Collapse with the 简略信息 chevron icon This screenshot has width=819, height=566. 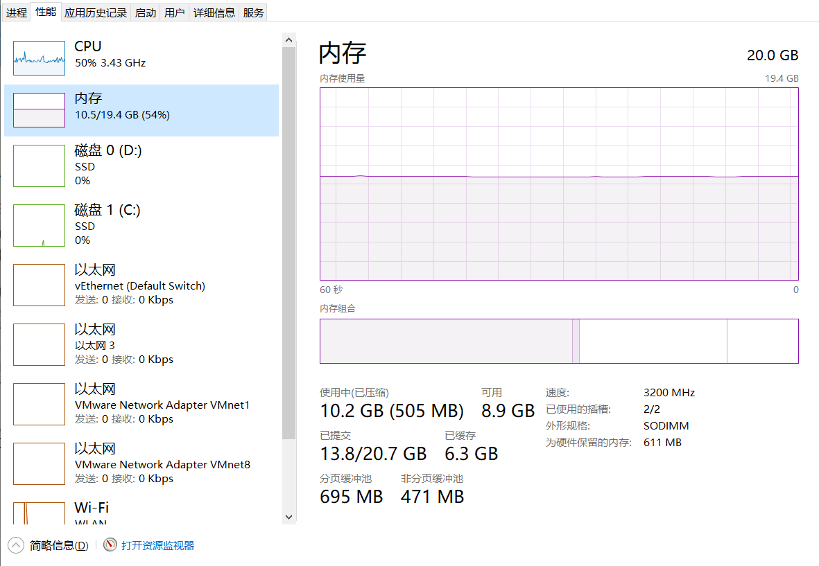point(16,545)
